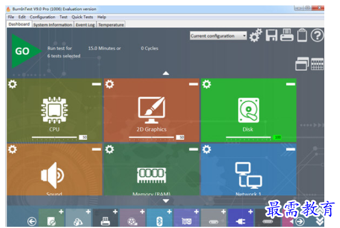Viewport: 340px width, 228px height.
Task: Add the Bluetooth test tile
Action: (x=159, y=218)
